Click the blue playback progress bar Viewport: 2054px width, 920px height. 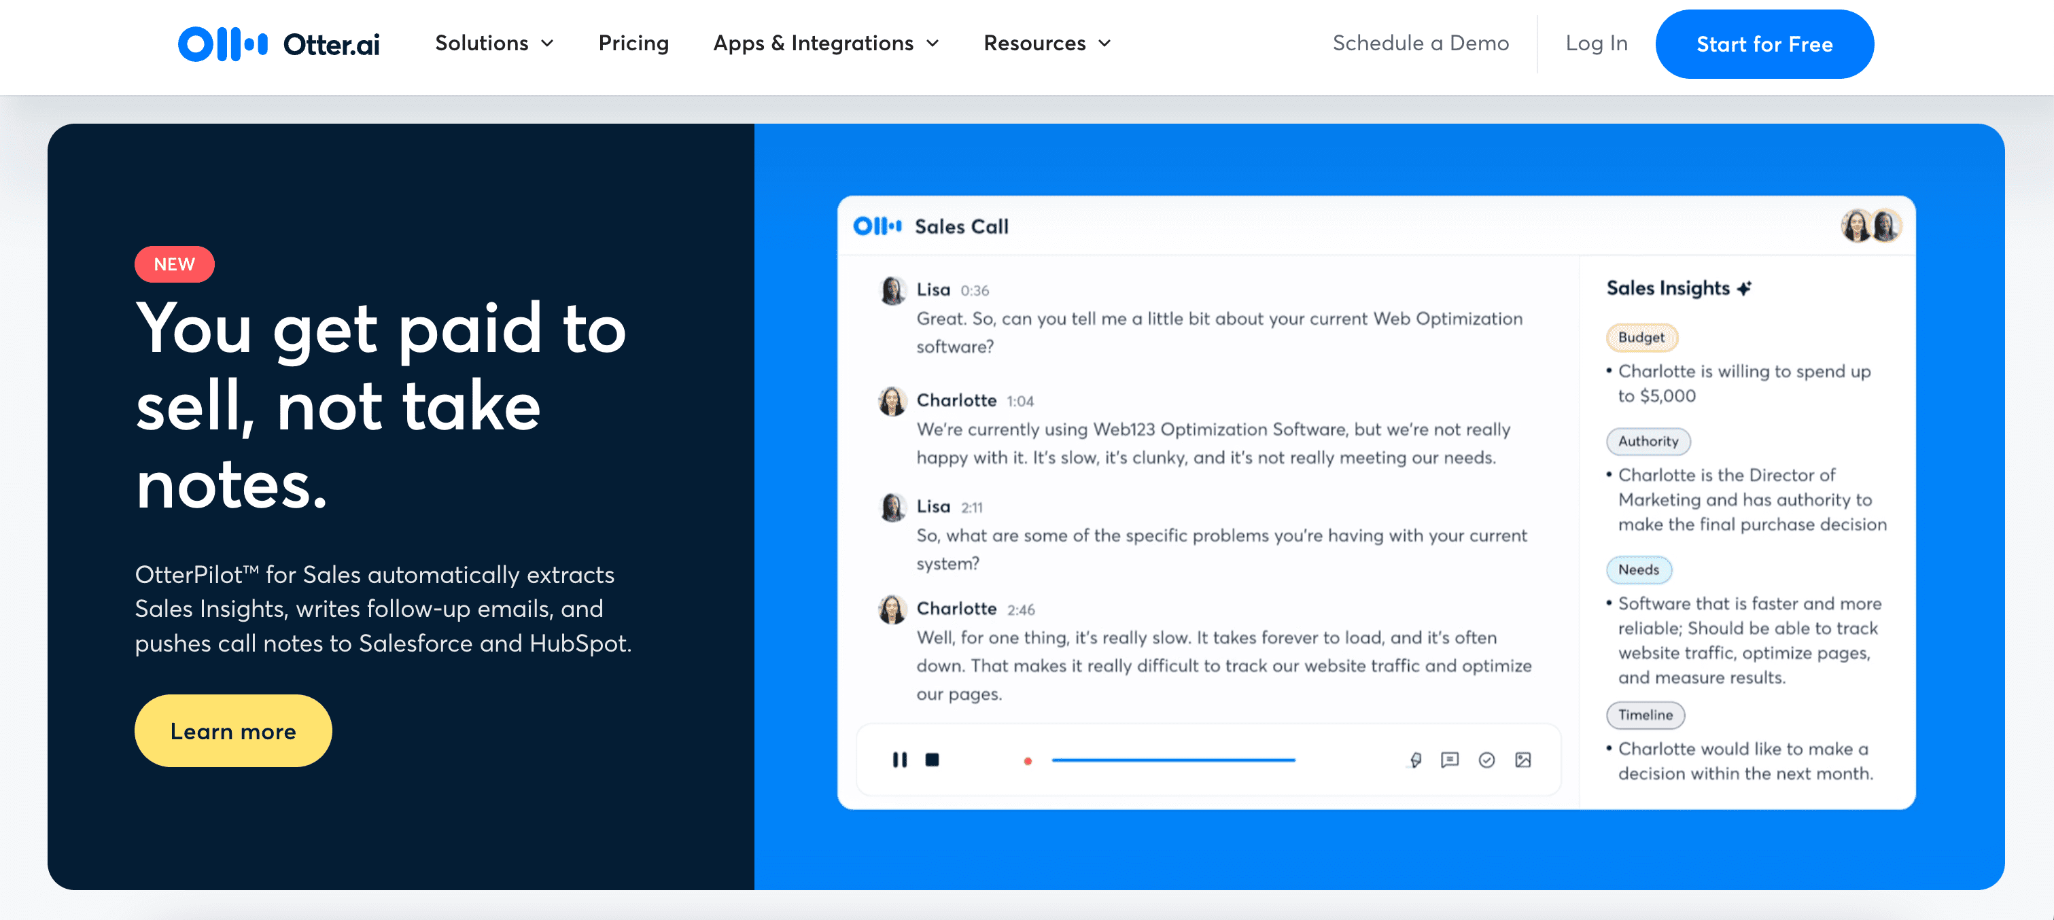[x=1173, y=760]
